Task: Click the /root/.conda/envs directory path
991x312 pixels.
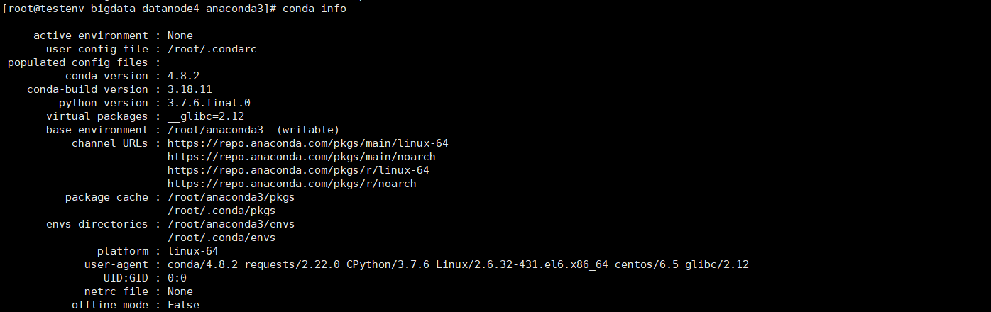Action: (221, 238)
